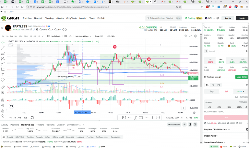Click the Multicharts button

(x=54, y=36)
